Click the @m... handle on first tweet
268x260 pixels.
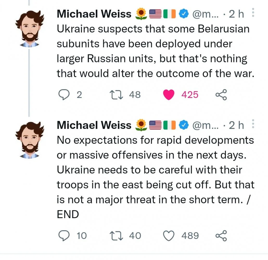coord(202,14)
